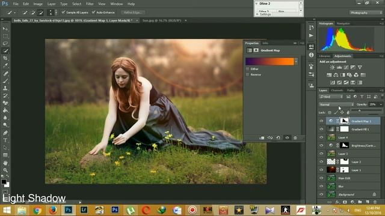Image resolution: width=385 pixels, height=216 pixels.
Task: Select the Clone Stamp tool
Action: click(x=5, y=88)
